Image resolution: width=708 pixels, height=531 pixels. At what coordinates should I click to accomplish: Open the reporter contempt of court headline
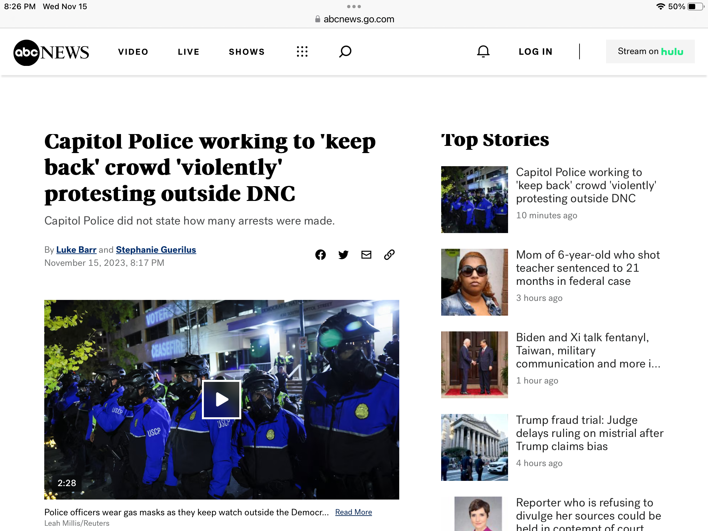coord(588,515)
